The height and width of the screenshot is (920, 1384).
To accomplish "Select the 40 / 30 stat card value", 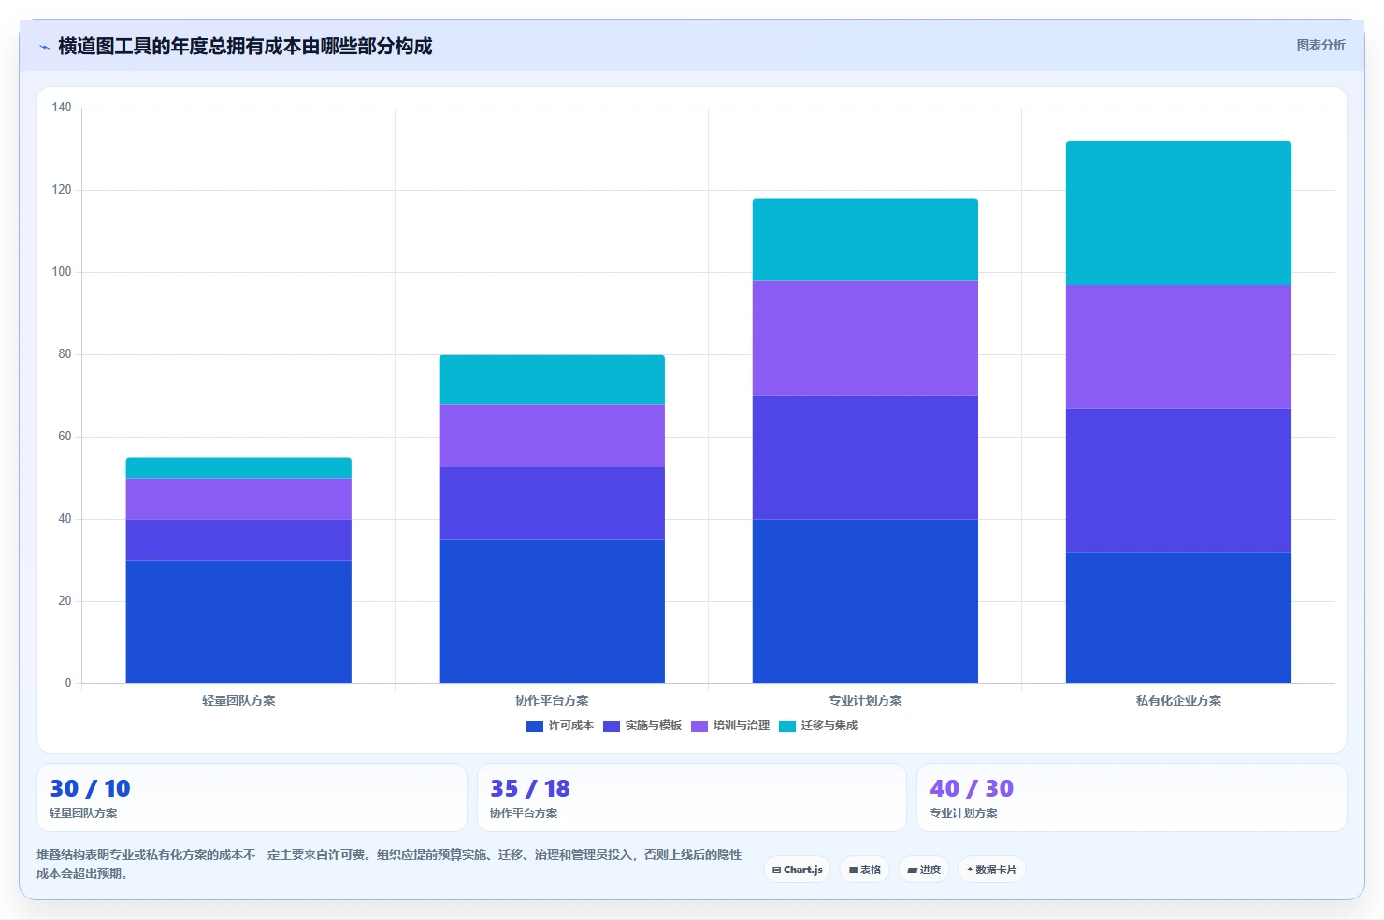I will click(x=972, y=788).
